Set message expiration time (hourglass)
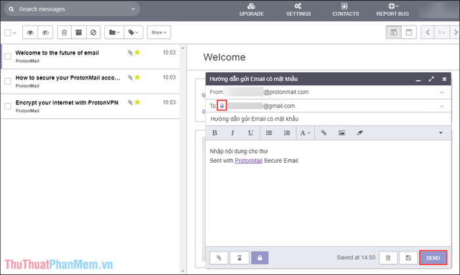The width and height of the screenshot is (460, 275). coord(239,258)
